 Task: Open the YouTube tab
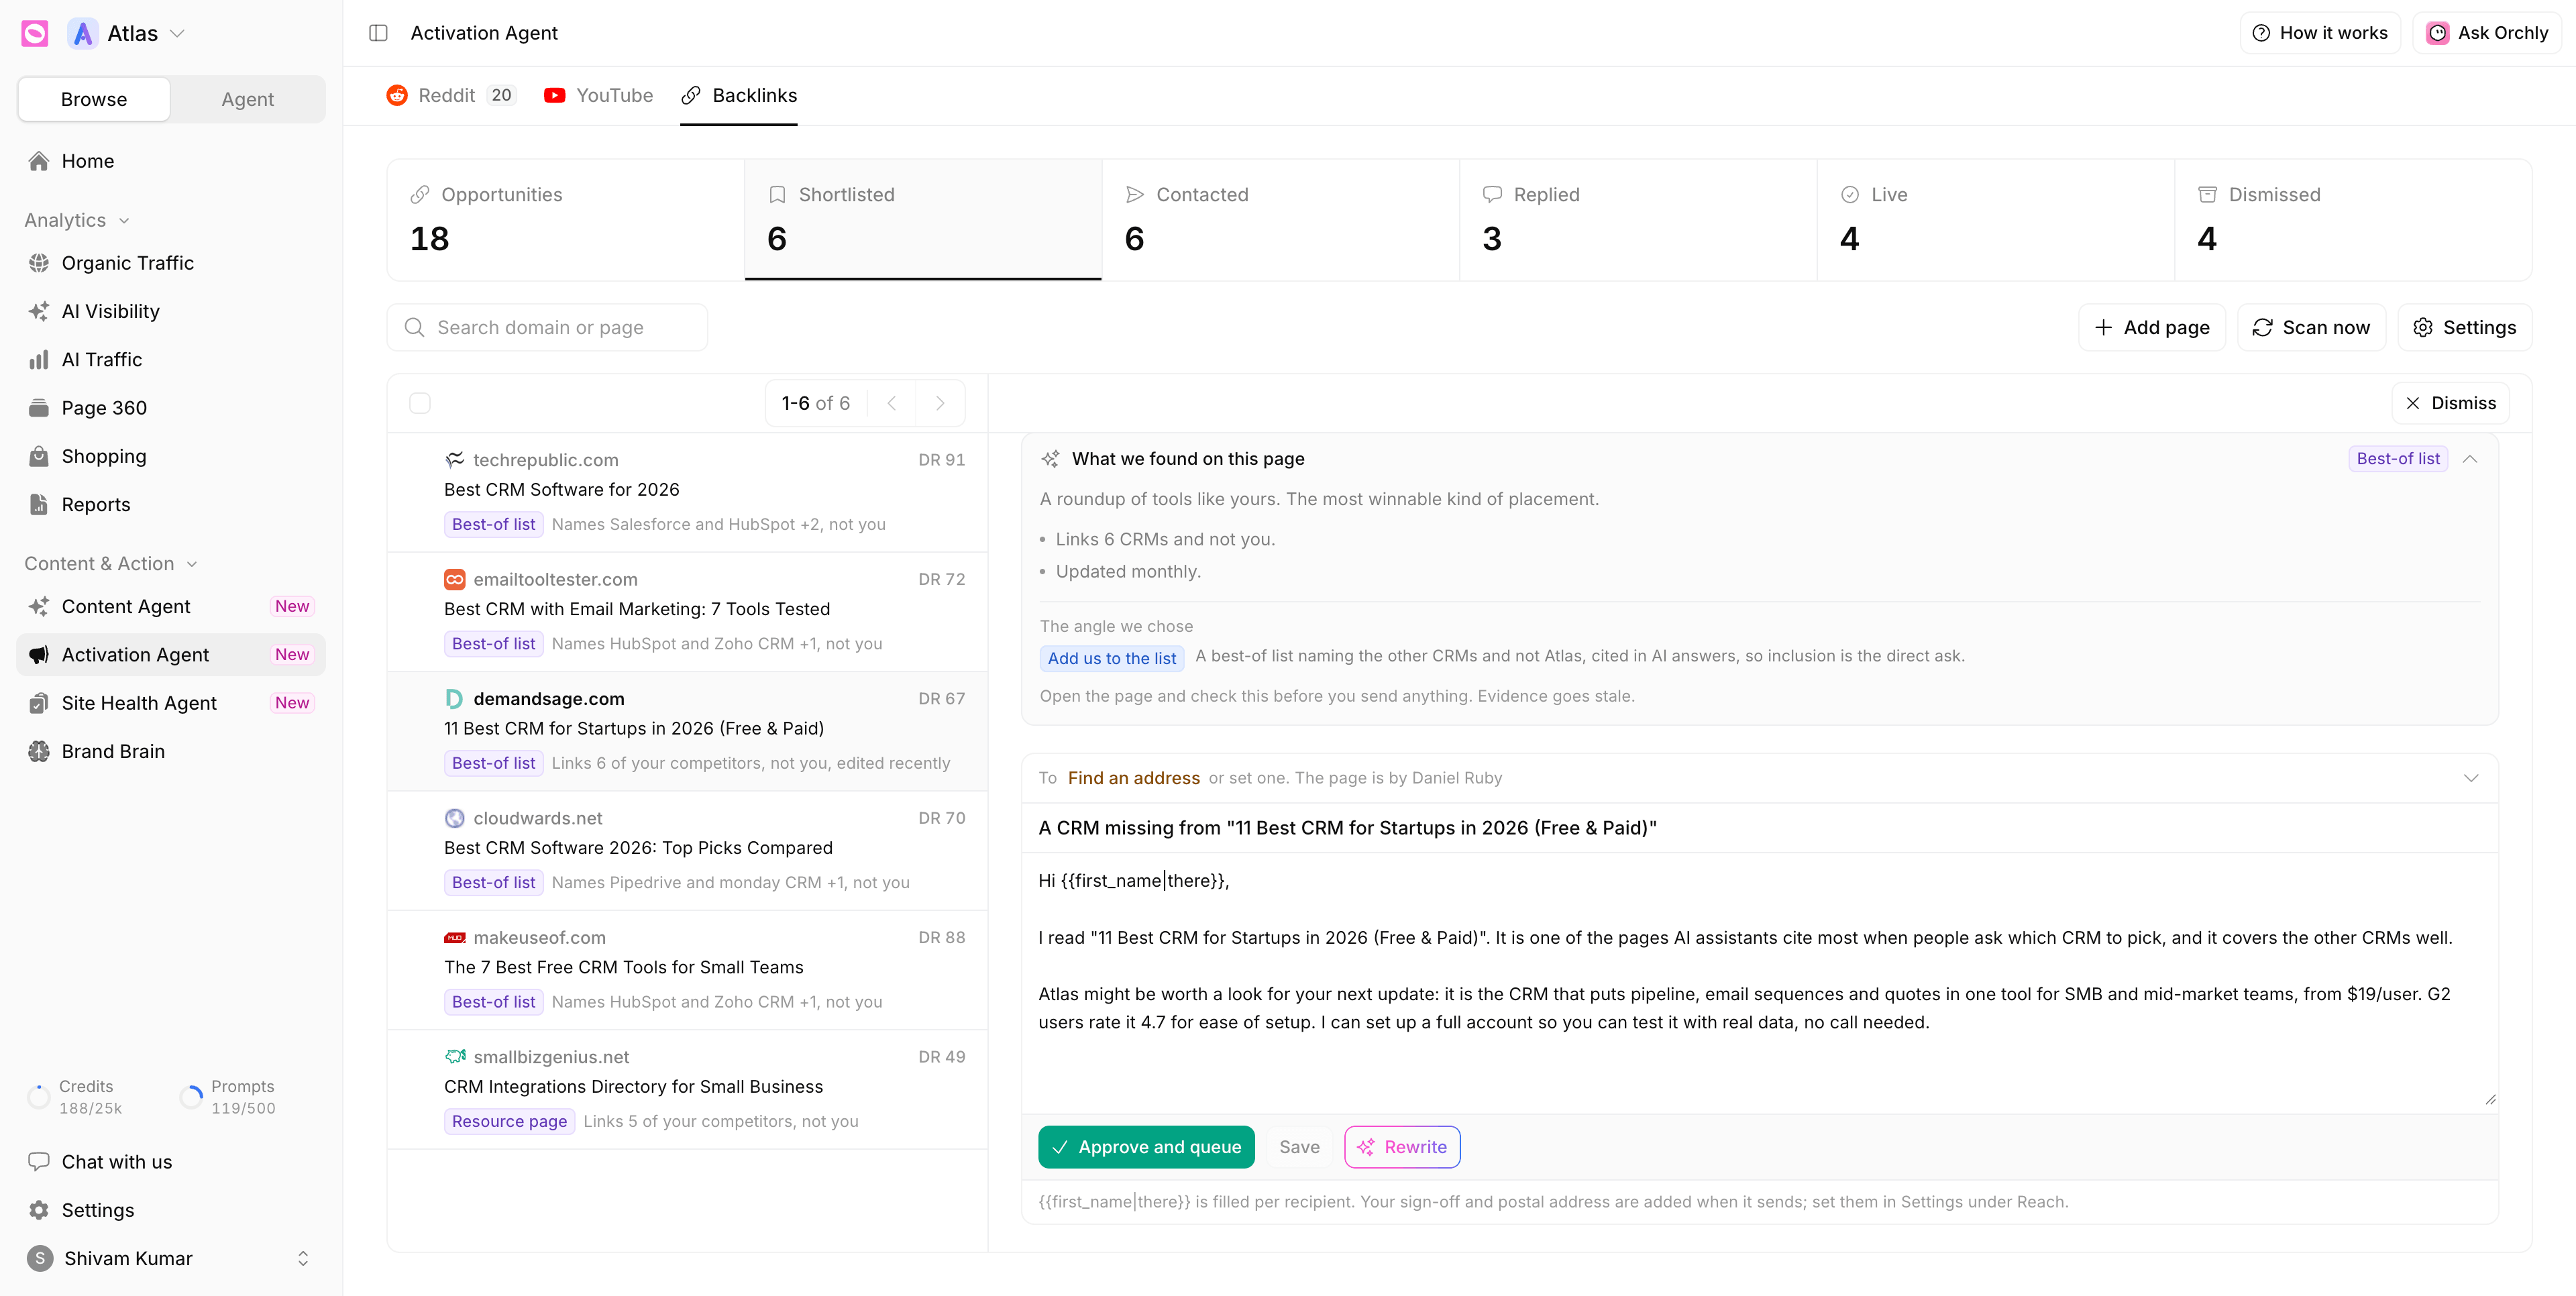(598, 95)
